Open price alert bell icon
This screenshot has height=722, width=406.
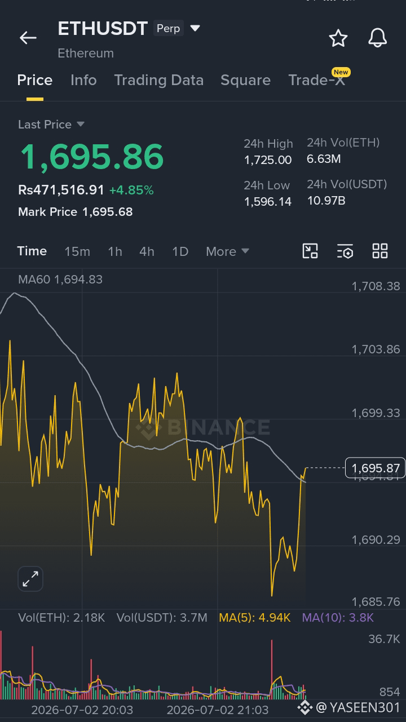pyautogui.click(x=377, y=38)
